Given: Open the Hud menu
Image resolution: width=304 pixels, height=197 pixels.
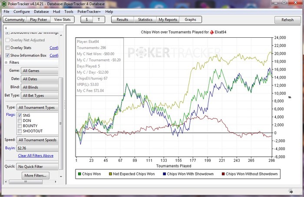Looking at the screenshot, I should 56,12.
